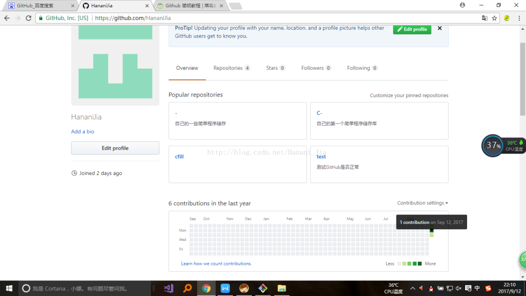Close the HananiJia browser tab
The height and width of the screenshot is (296, 526).
coord(147,6)
